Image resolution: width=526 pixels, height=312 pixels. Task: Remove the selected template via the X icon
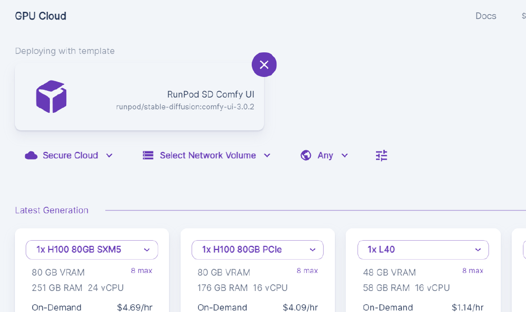click(264, 65)
